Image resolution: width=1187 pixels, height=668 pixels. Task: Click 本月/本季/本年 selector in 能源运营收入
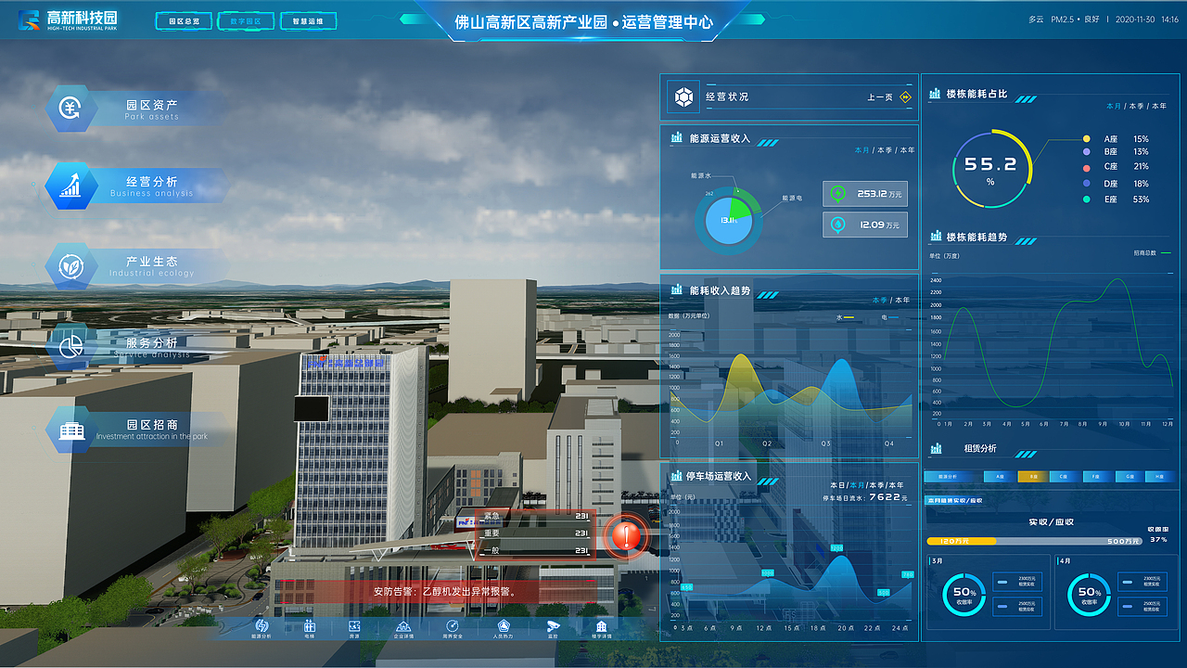pos(885,150)
